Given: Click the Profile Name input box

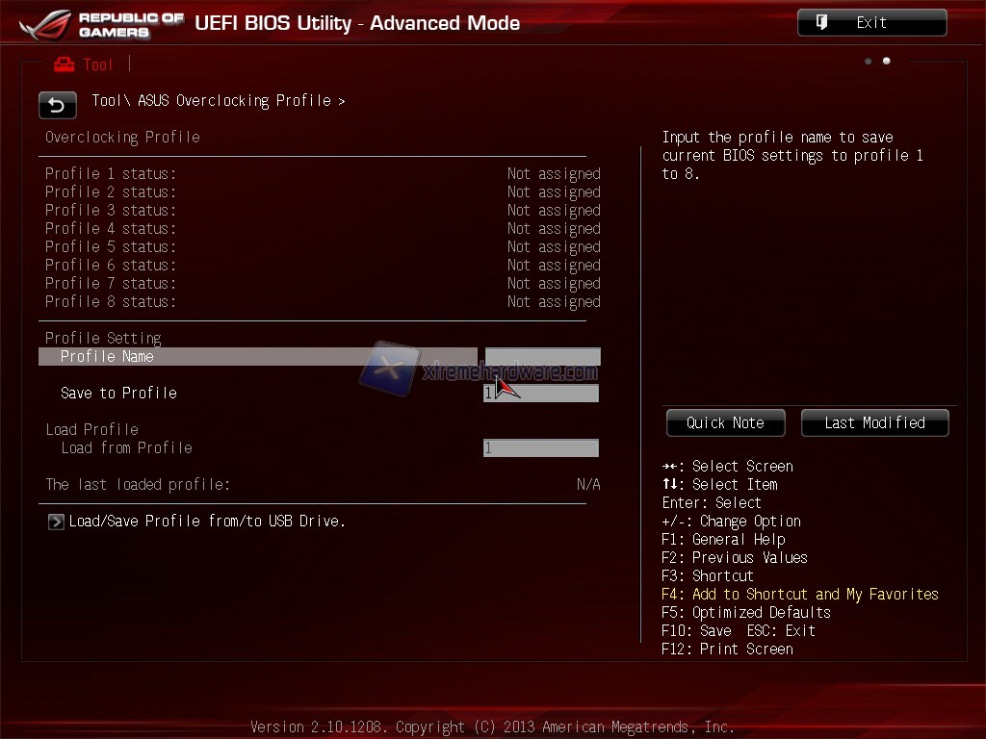Looking at the screenshot, I should pos(542,357).
